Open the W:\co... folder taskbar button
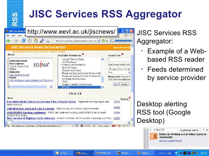This screenshot has height=156, width=209. coord(63,153)
